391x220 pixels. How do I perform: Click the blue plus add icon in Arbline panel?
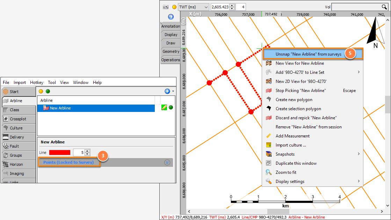pyautogui.click(x=167, y=91)
